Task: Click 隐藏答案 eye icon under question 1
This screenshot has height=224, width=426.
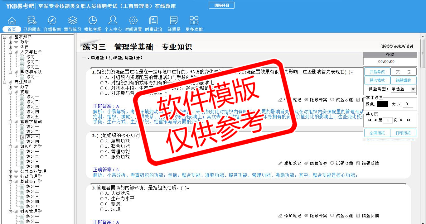Action: coord(306,100)
